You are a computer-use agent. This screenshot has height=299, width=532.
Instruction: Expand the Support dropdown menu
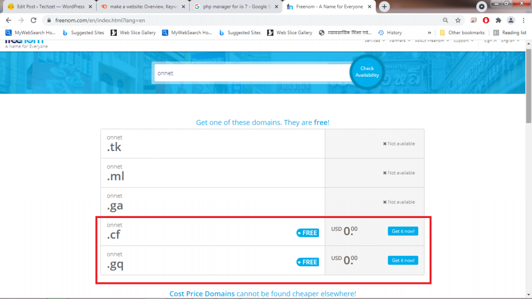click(463, 40)
